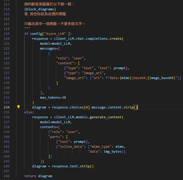Click 'messages=[' on line 222
Viewport: 183px width, 180px height.
click(50, 49)
